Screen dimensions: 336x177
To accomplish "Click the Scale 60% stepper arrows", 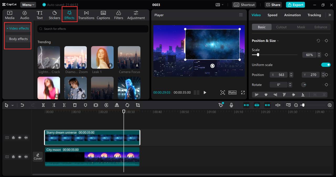I will 319,55.
